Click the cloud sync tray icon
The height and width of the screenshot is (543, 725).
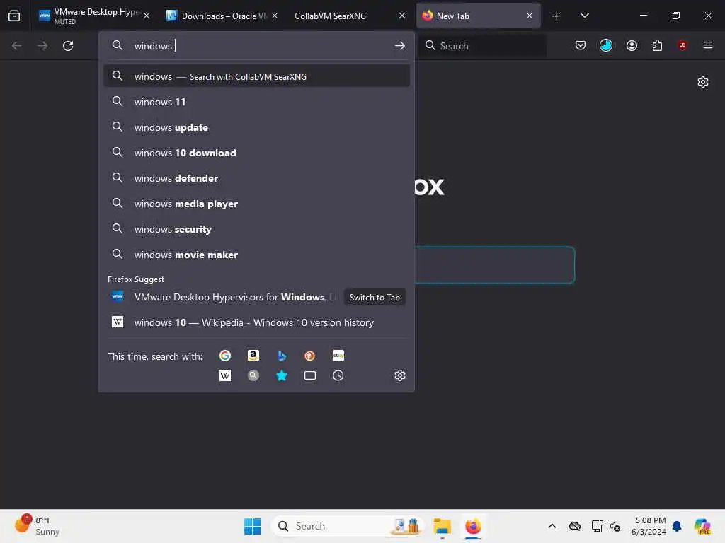tap(575, 526)
